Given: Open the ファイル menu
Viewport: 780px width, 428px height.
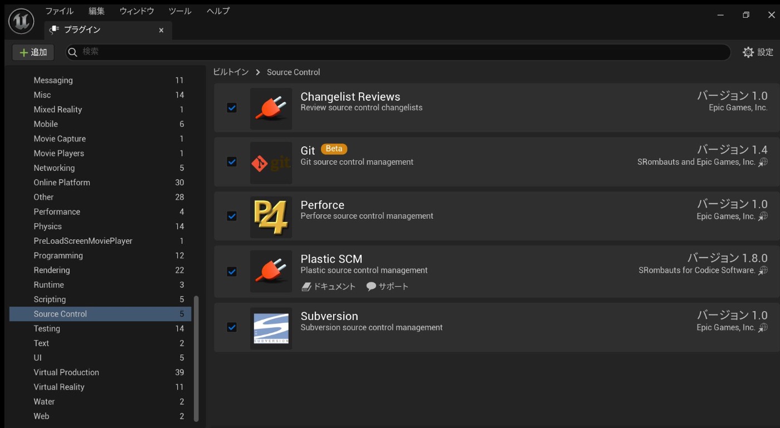Looking at the screenshot, I should point(59,11).
